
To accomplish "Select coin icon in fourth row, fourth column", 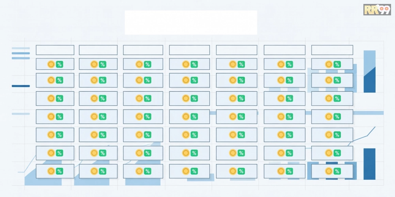I will click(186, 117).
